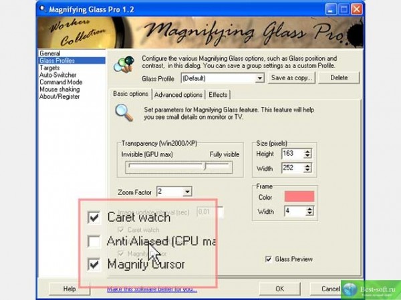
Task: Decrease Frame Width with the down arrow
Action: point(309,213)
